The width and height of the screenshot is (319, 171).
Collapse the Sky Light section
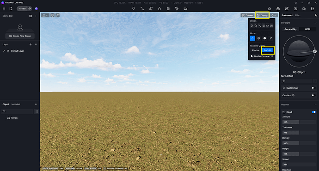point(316,23)
